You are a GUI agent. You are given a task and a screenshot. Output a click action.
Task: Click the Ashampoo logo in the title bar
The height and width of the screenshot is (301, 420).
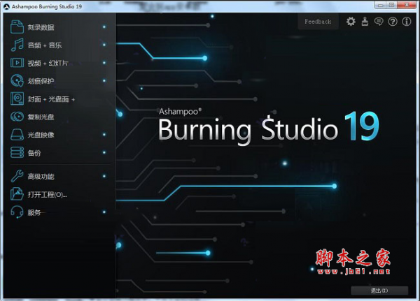click(x=7, y=6)
